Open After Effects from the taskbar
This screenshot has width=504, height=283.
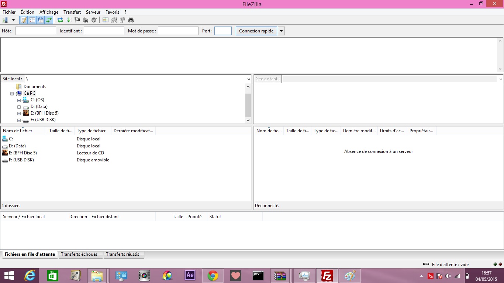click(x=190, y=276)
